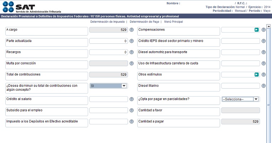Click green arrow button in Compensaciones field
This screenshot has width=272, height=143.
(x=257, y=30)
